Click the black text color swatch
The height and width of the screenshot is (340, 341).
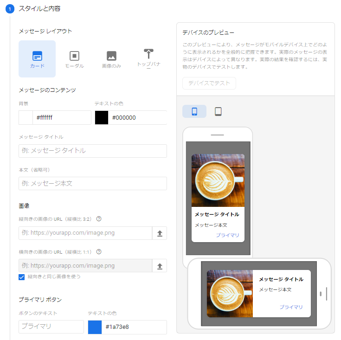[102, 118]
